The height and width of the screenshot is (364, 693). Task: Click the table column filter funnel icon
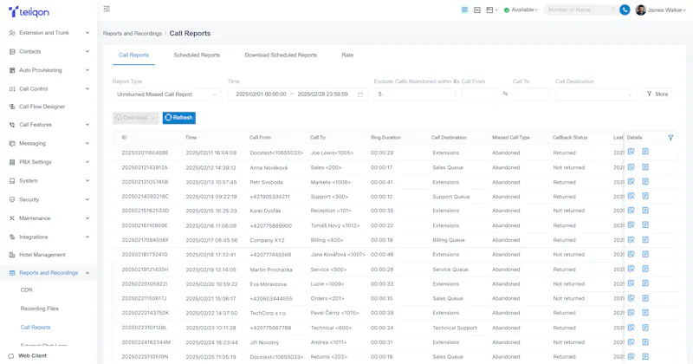click(670, 138)
